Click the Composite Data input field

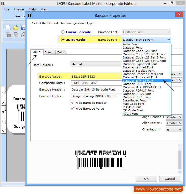(96, 83)
